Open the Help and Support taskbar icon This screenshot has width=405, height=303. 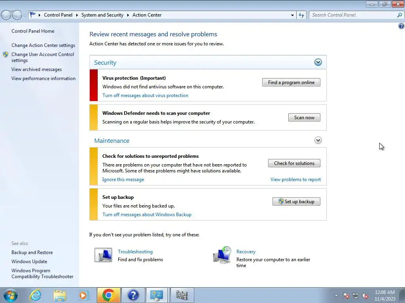(x=133, y=295)
